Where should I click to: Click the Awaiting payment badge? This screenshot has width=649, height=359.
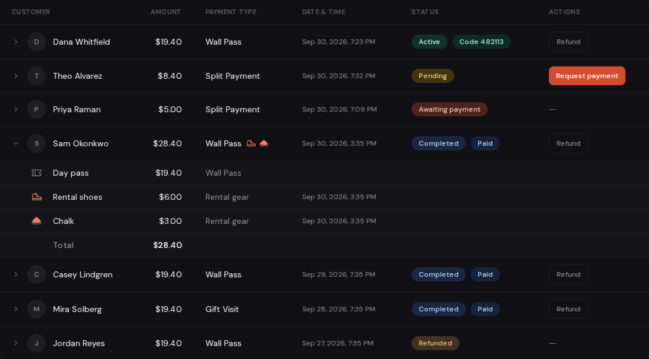click(x=449, y=109)
